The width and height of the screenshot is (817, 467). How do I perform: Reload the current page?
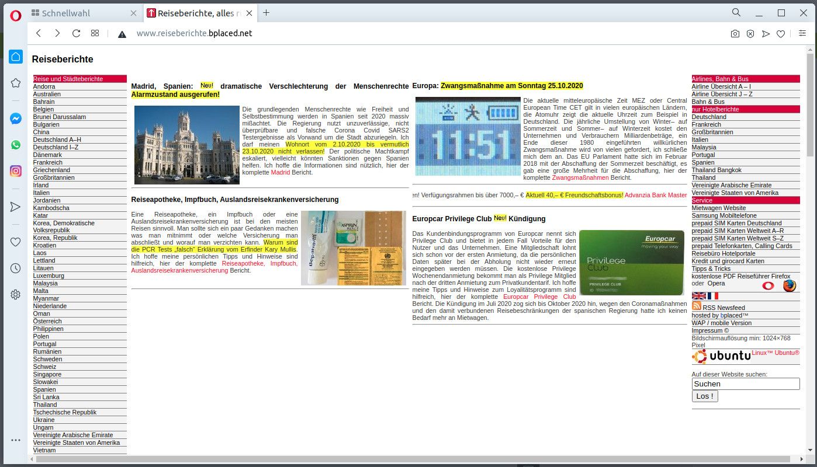point(76,33)
